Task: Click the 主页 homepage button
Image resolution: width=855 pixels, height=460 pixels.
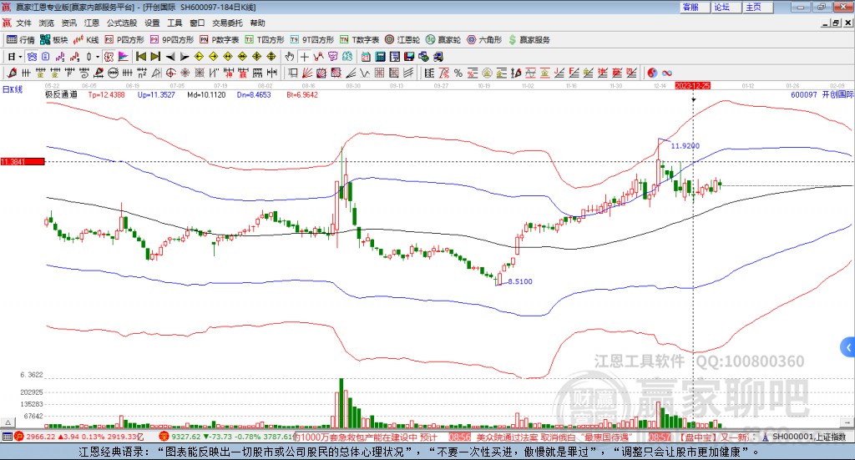Action: pyautogui.click(x=758, y=7)
